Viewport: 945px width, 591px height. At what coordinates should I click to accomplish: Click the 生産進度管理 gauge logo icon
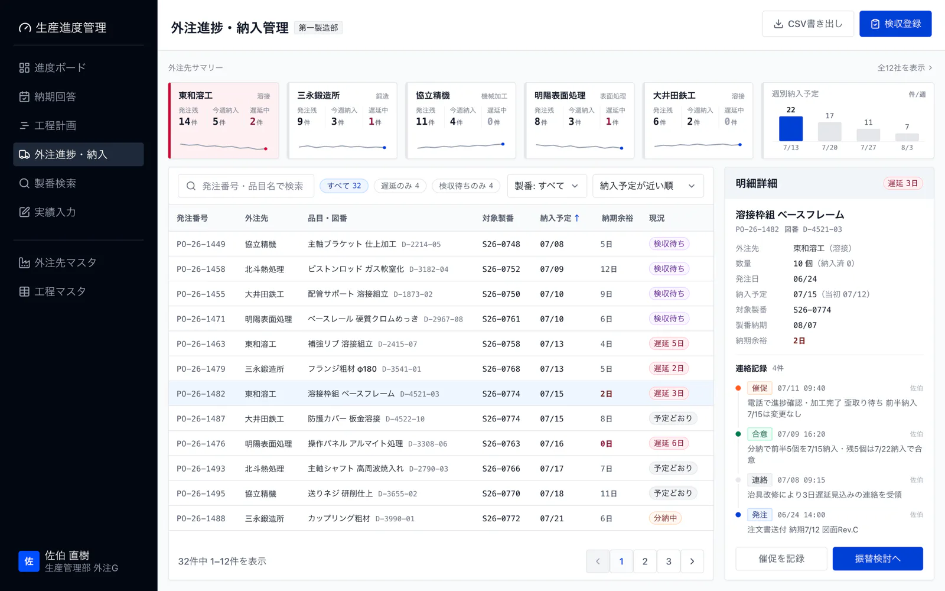tap(25, 28)
